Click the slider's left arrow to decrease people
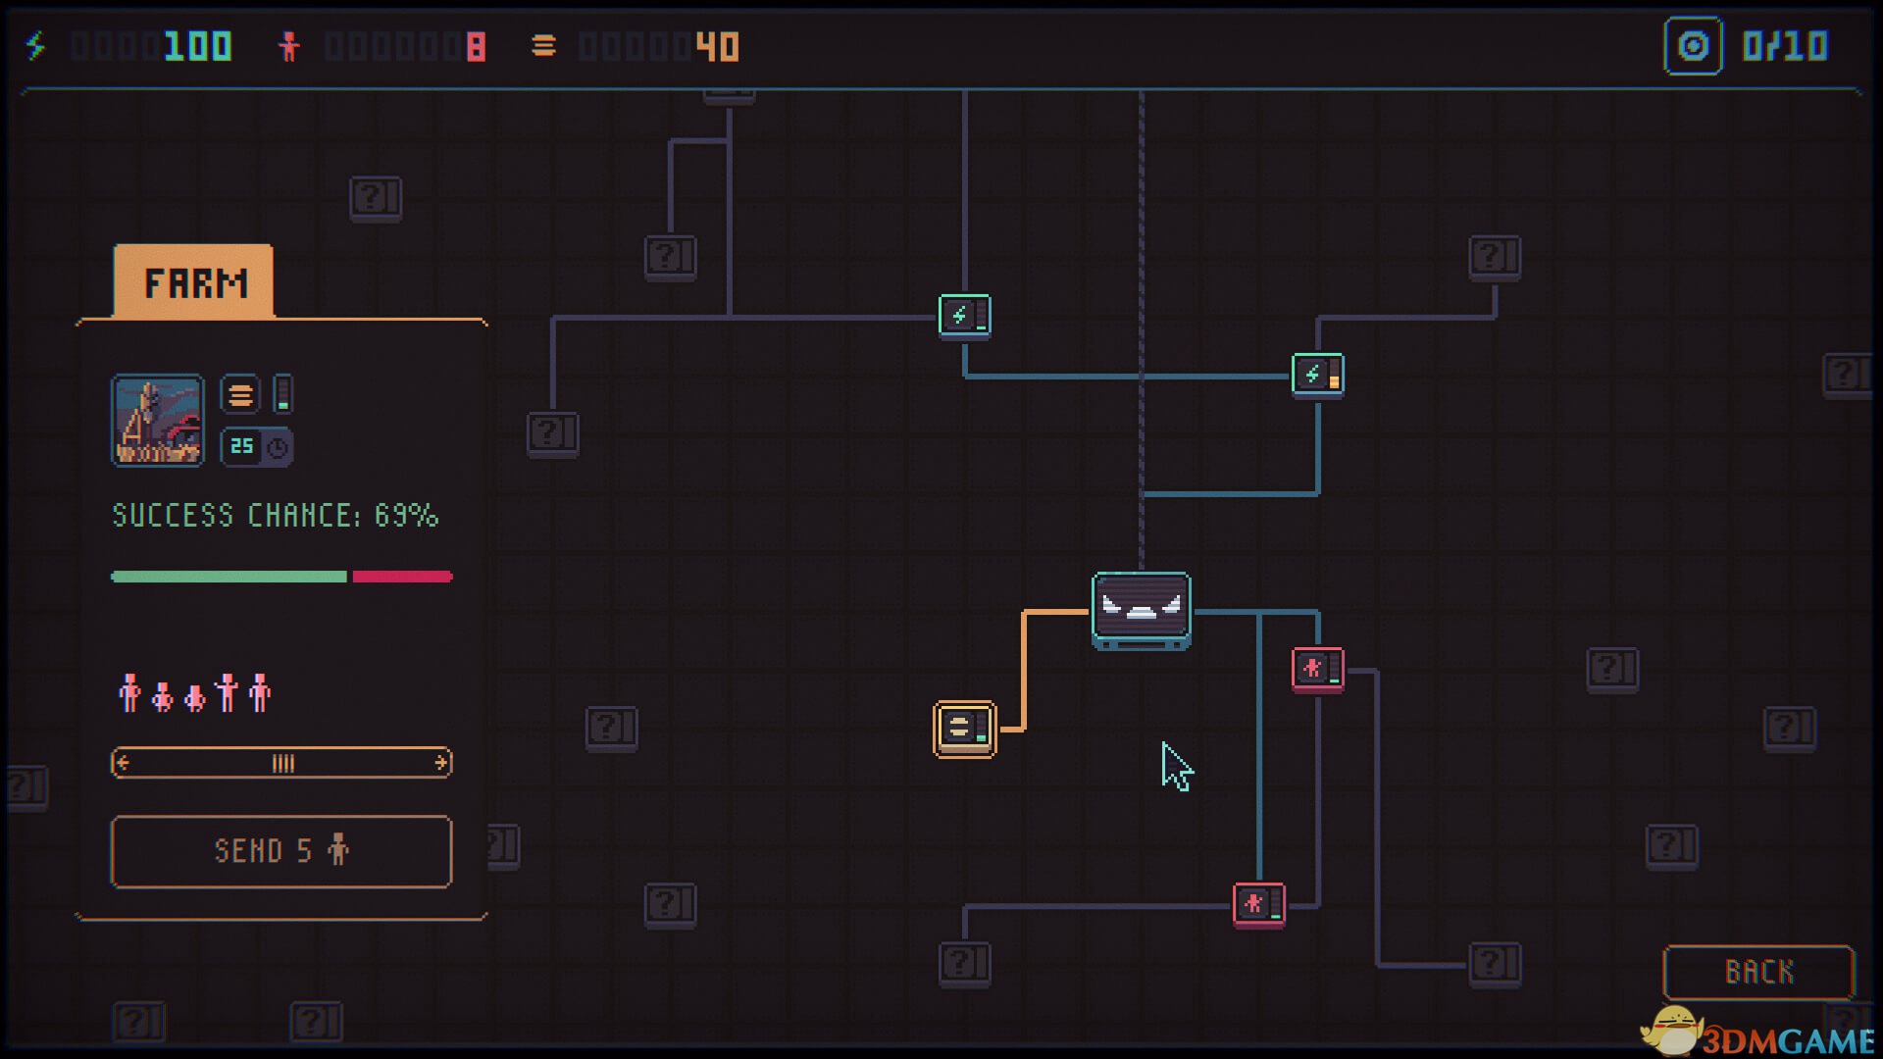The height and width of the screenshot is (1059, 1883). [x=123, y=763]
